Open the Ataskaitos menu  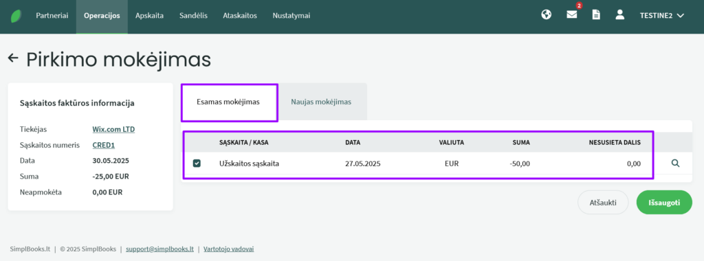click(240, 16)
